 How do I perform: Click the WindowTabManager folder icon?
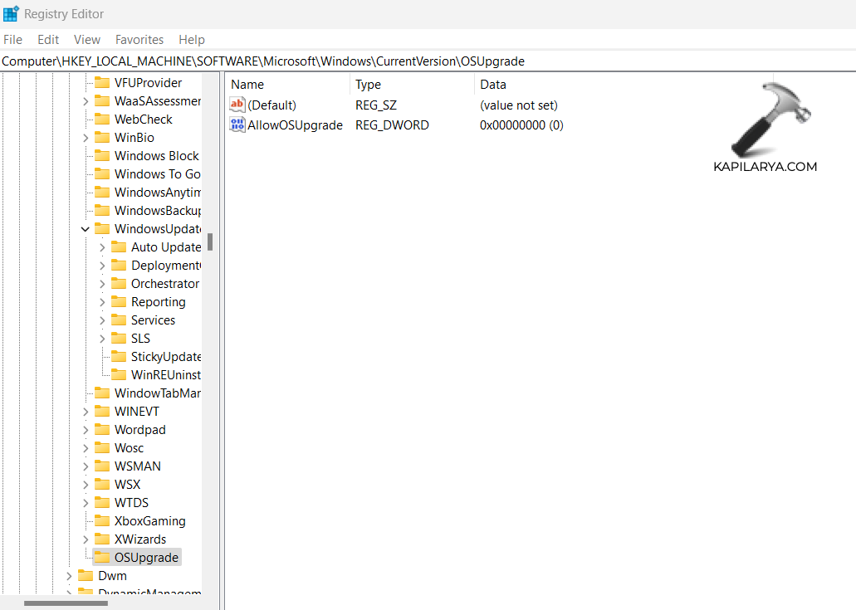(102, 393)
